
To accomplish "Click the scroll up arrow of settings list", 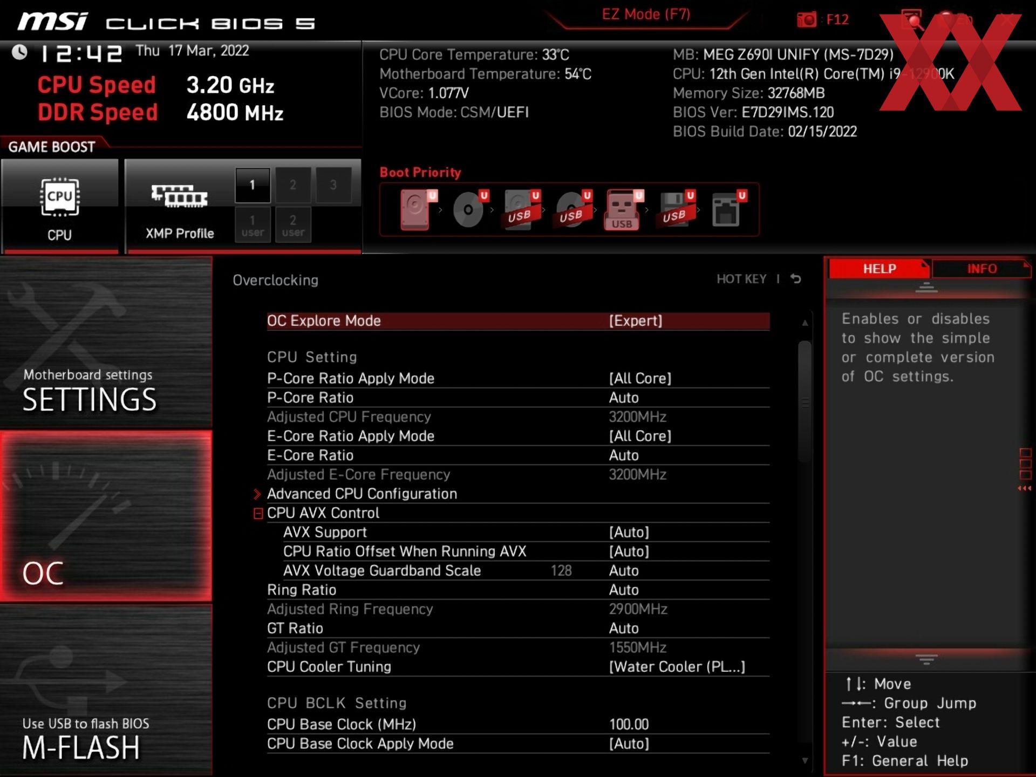I will (805, 323).
